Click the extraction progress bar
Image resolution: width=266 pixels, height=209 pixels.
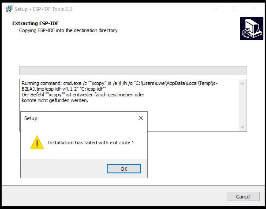pyautogui.click(x=133, y=71)
